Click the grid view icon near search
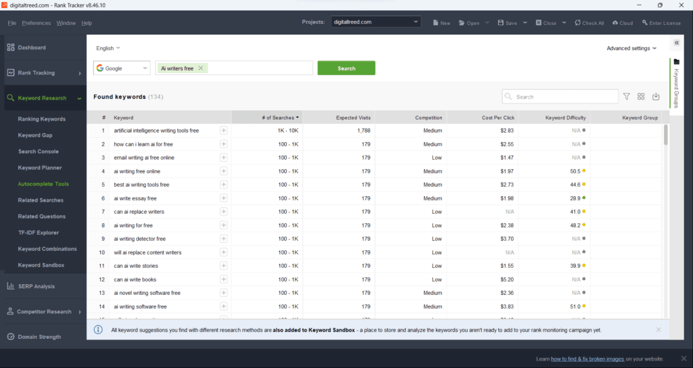The width and height of the screenshot is (693, 368). tap(641, 97)
